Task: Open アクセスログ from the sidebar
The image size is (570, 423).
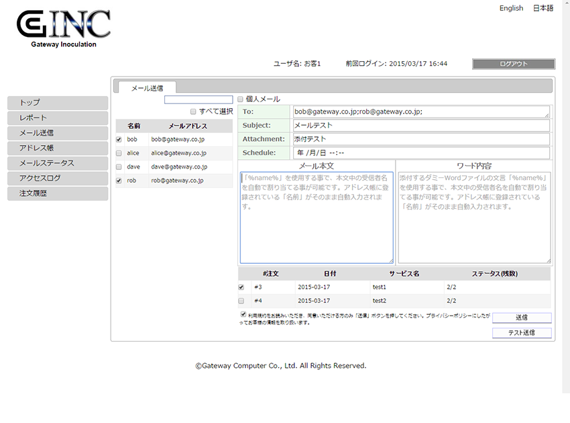Action: [58, 179]
